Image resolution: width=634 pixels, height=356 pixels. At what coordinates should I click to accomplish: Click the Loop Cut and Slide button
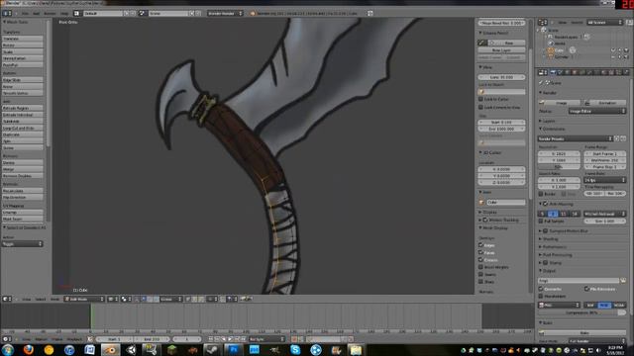click(23, 128)
